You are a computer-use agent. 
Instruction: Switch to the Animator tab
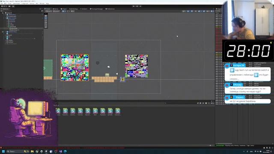[84, 9]
